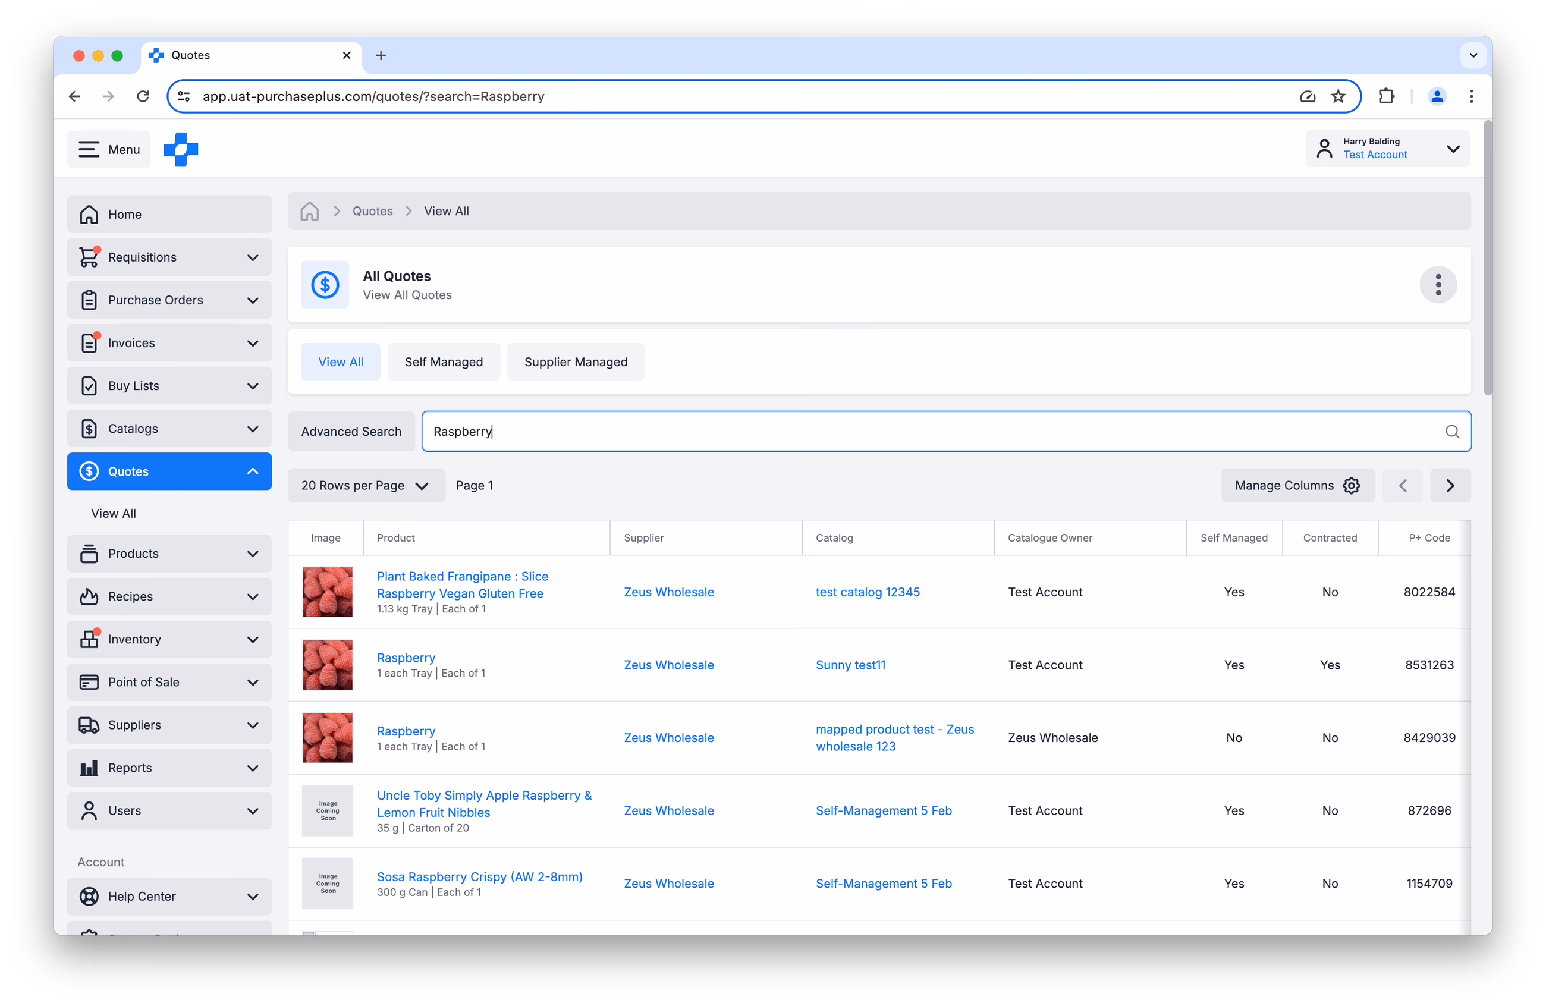Open mapped product test - Zeus wholesale 123
The height and width of the screenshot is (1006, 1546).
pos(895,738)
